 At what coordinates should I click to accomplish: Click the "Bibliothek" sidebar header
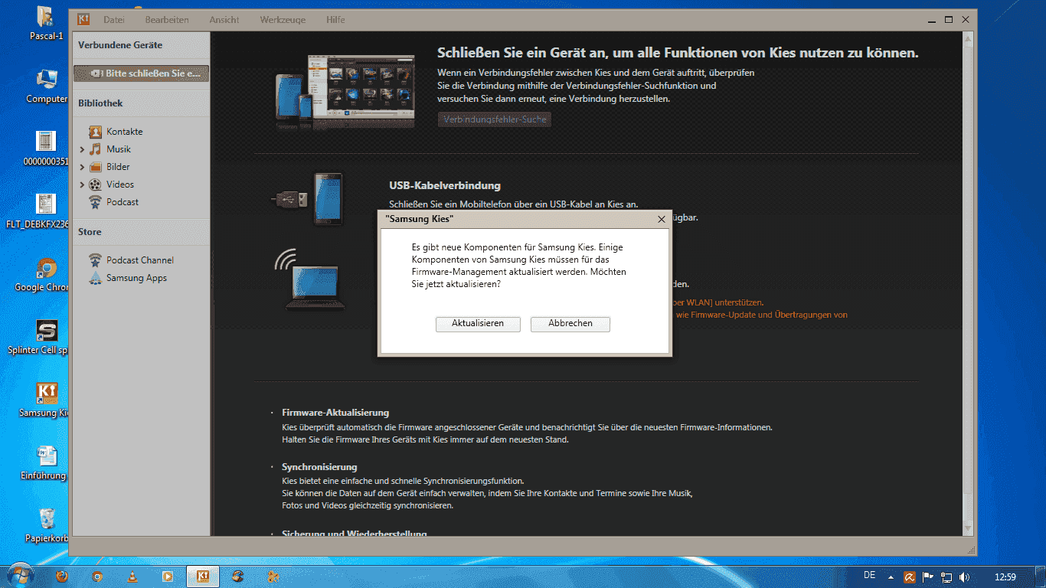[x=100, y=103]
